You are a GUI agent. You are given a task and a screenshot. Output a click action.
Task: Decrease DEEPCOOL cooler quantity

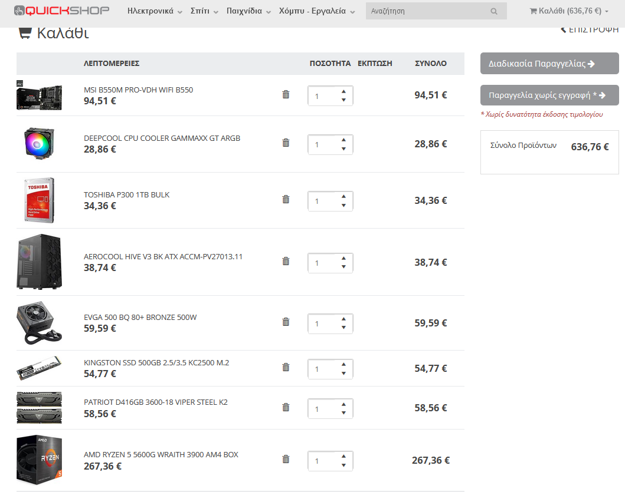[343, 148]
